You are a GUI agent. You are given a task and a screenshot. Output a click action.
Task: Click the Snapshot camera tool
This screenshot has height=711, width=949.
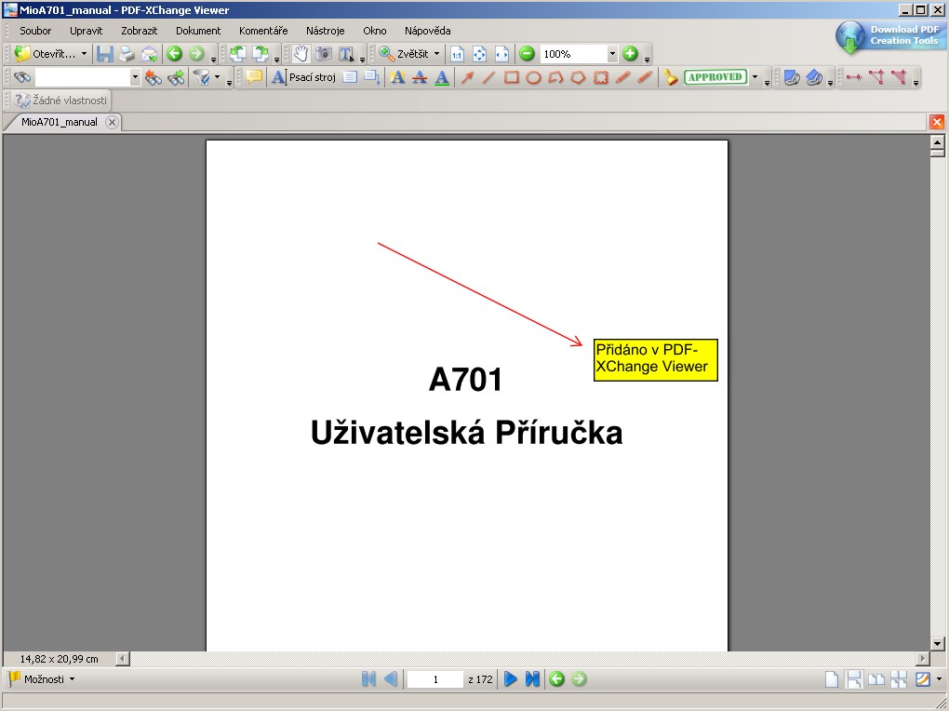coord(323,54)
